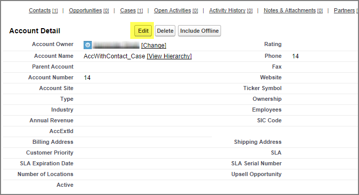Click the Rating label

coord(273,44)
